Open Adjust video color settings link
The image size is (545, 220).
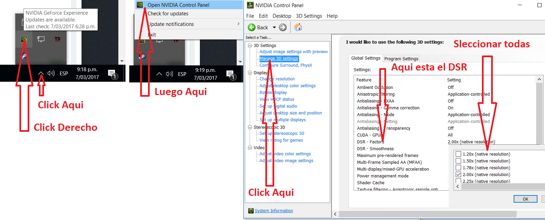click(285, 154)
